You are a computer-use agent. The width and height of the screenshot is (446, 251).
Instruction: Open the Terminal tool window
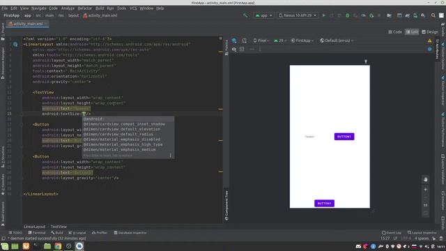tap(37, 232)
